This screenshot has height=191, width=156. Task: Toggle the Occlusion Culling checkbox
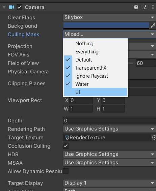click(66, 146)
